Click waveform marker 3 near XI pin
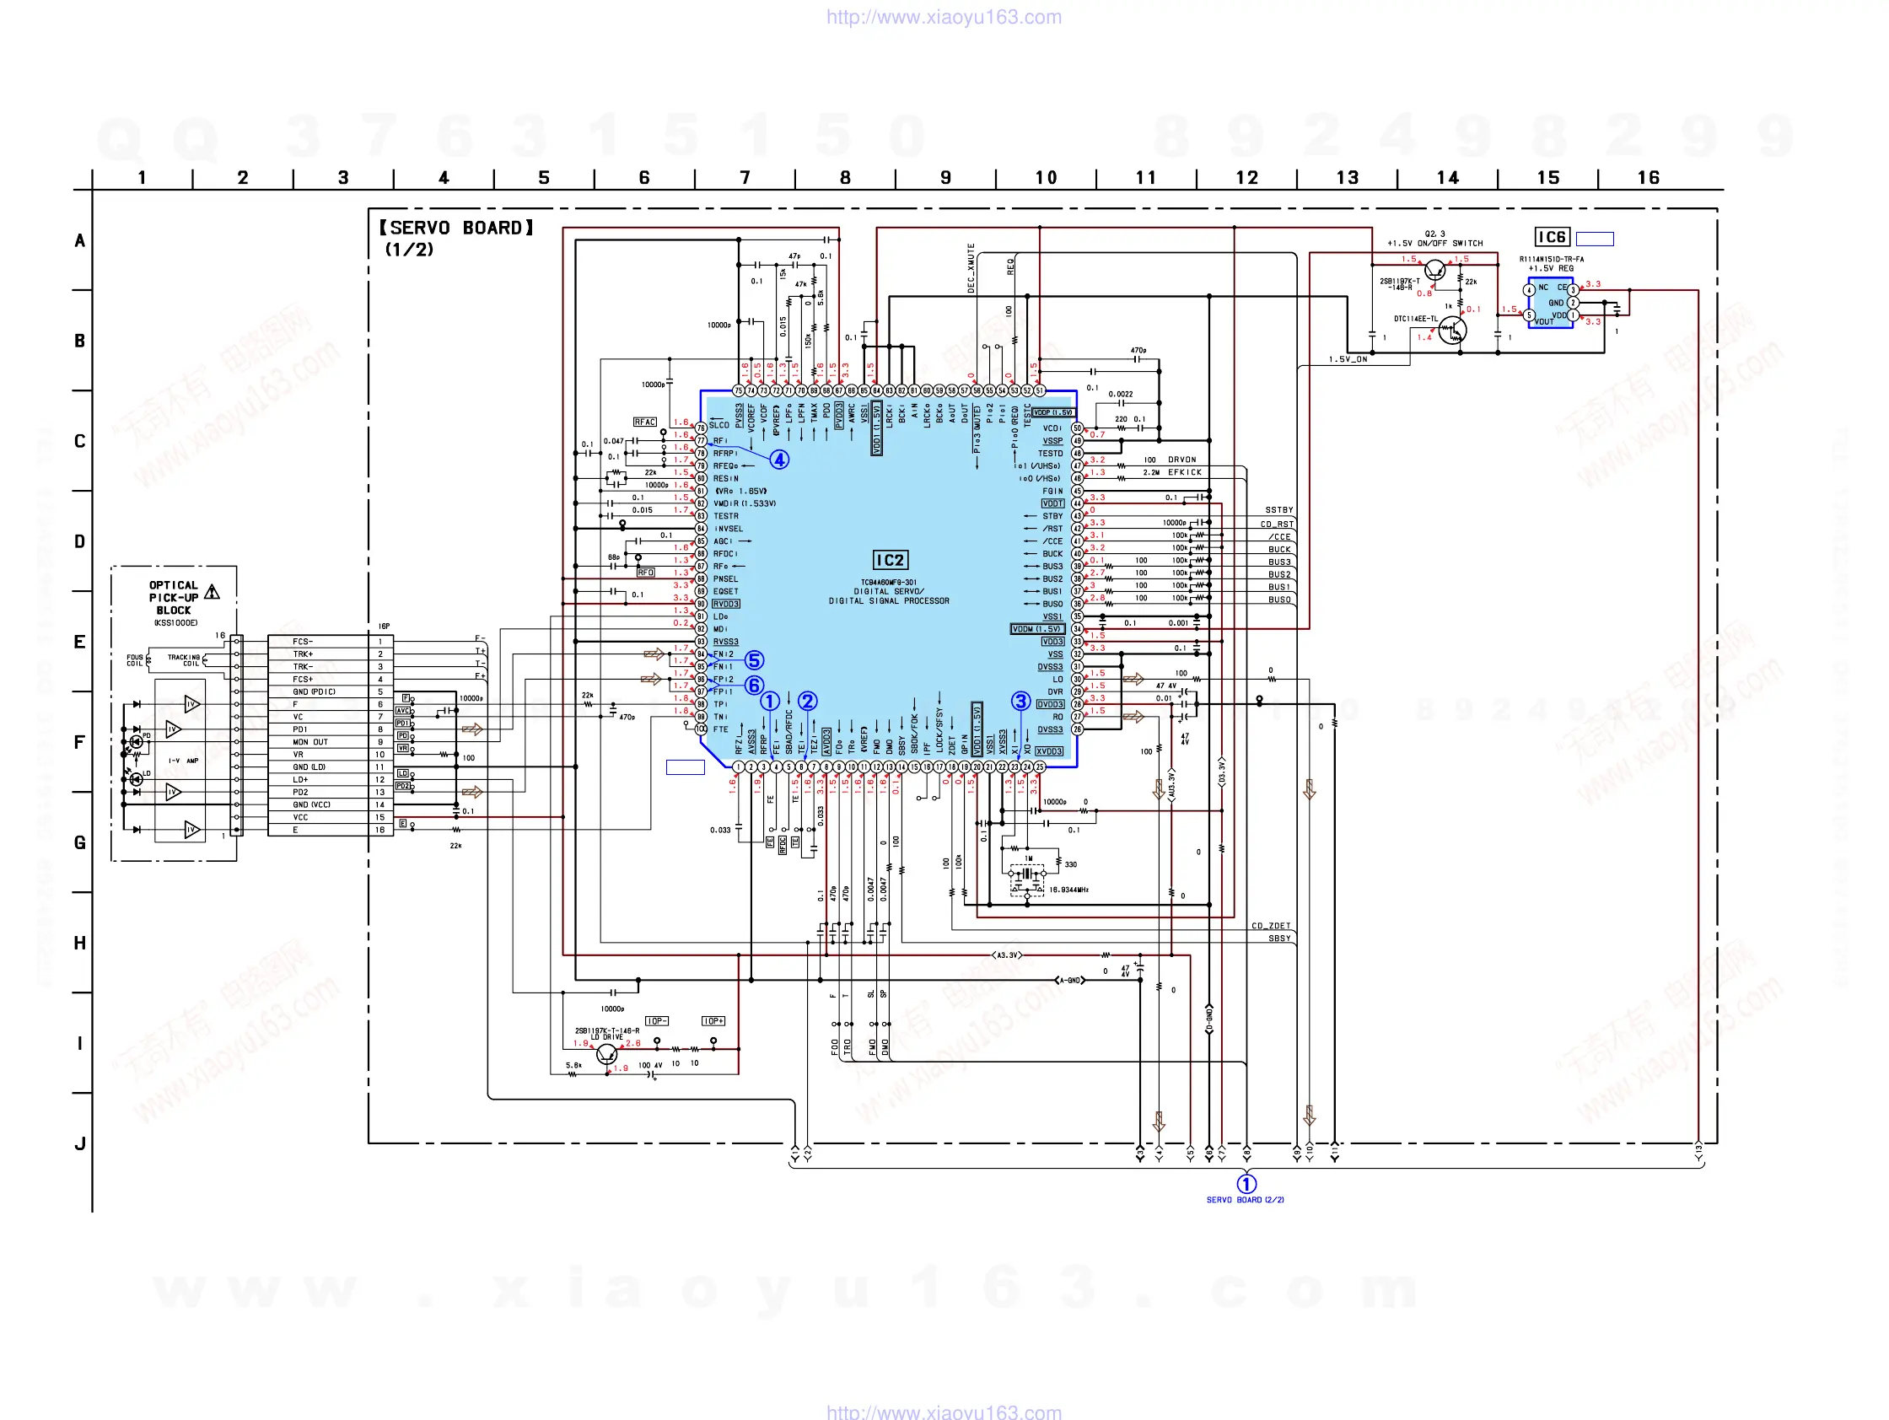This screenshot has width=1889, height=1420. 1020,701
